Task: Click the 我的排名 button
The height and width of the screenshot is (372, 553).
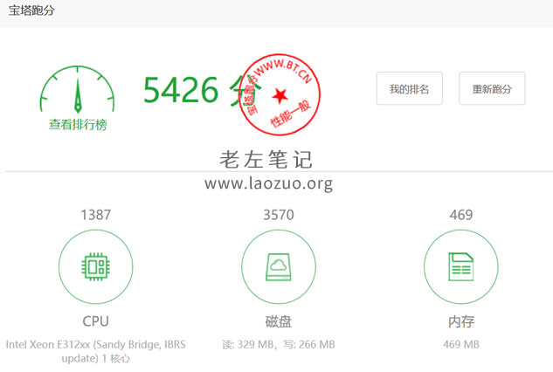Action: [x=409, y=88]
